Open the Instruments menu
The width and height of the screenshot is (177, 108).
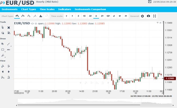[x=10, y=9]
